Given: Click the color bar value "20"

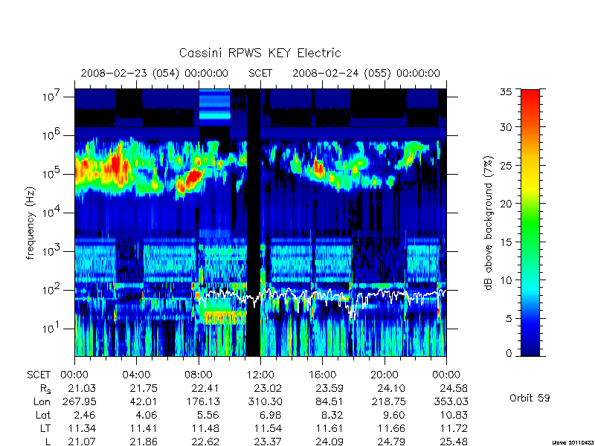Looking at the screenshot, I should [x=506, y=203].
